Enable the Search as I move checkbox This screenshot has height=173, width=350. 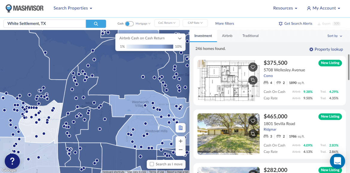[x=152, y=164]
